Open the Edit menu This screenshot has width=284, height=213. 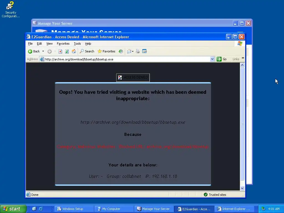tap(39, 44)
